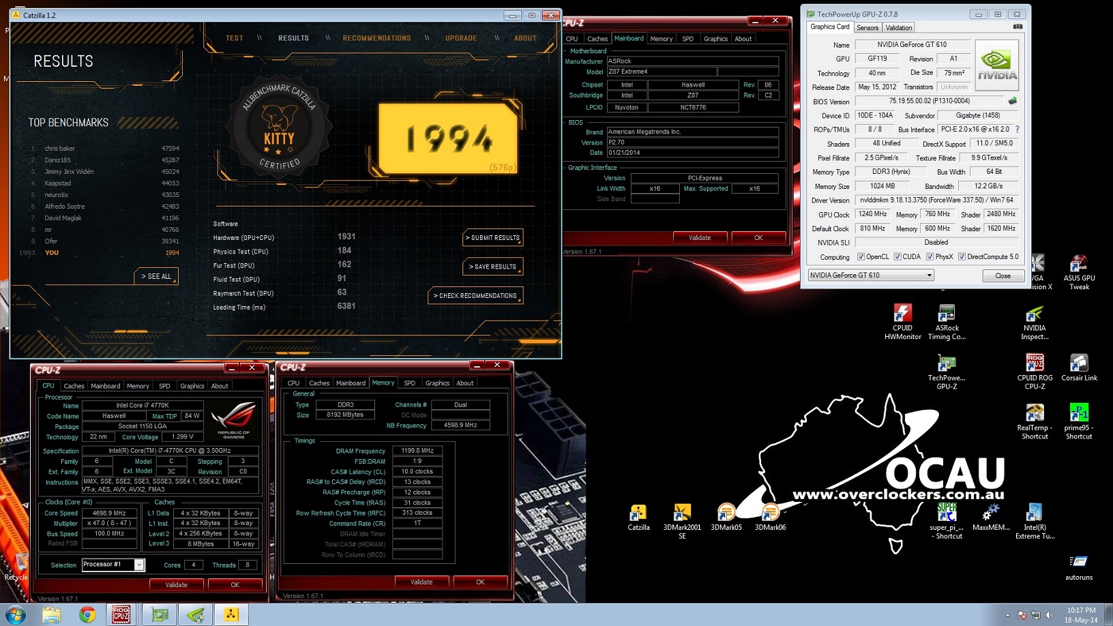Click the BIOS save chip icon in GPU-Z
The width and height of the screenshot is (1113, 626).
(1013, 101)
